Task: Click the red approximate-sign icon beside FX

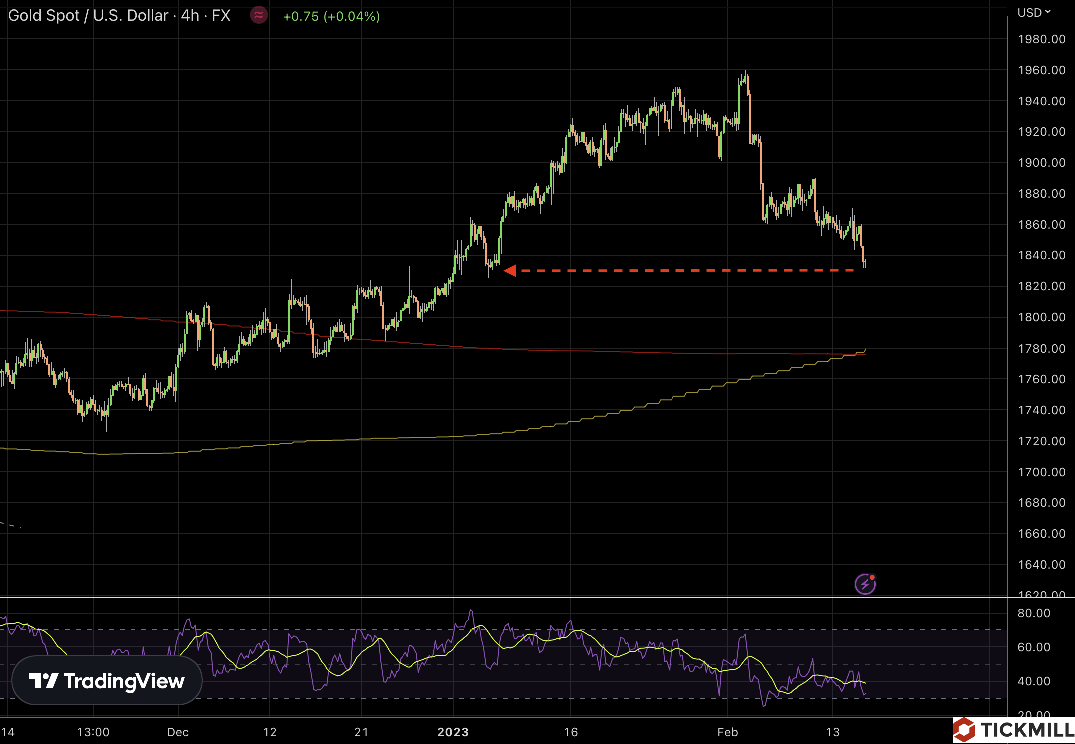Action: (x=259, y=15)
